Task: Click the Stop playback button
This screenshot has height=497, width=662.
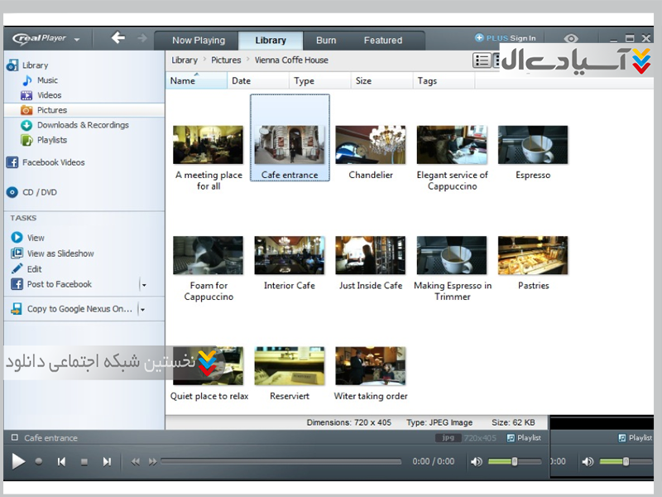Action: point(84,461)
